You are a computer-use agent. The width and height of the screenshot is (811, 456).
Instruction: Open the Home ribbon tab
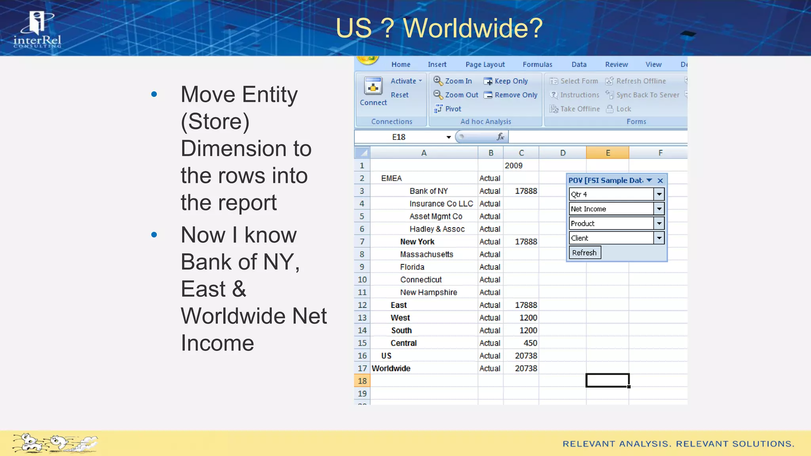[x=401, y=65]
